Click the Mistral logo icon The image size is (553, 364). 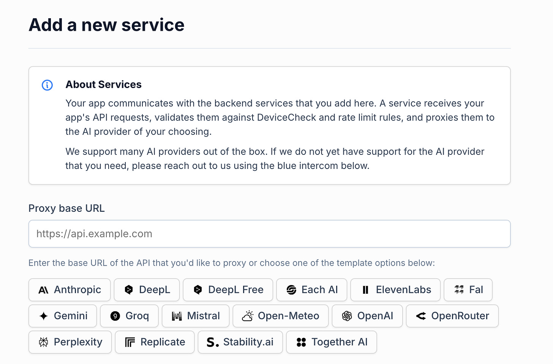tap(177, 316)
